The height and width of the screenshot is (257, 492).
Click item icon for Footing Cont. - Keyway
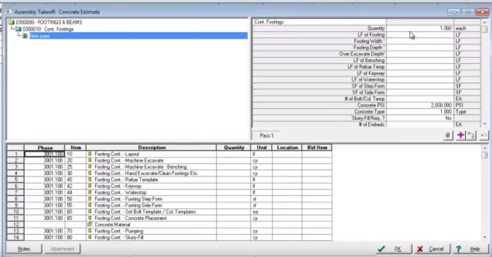90,186
